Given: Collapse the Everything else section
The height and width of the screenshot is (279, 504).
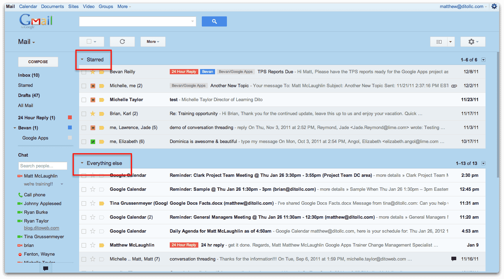Looking at the screenshot, I should click(x=82, y=163).
